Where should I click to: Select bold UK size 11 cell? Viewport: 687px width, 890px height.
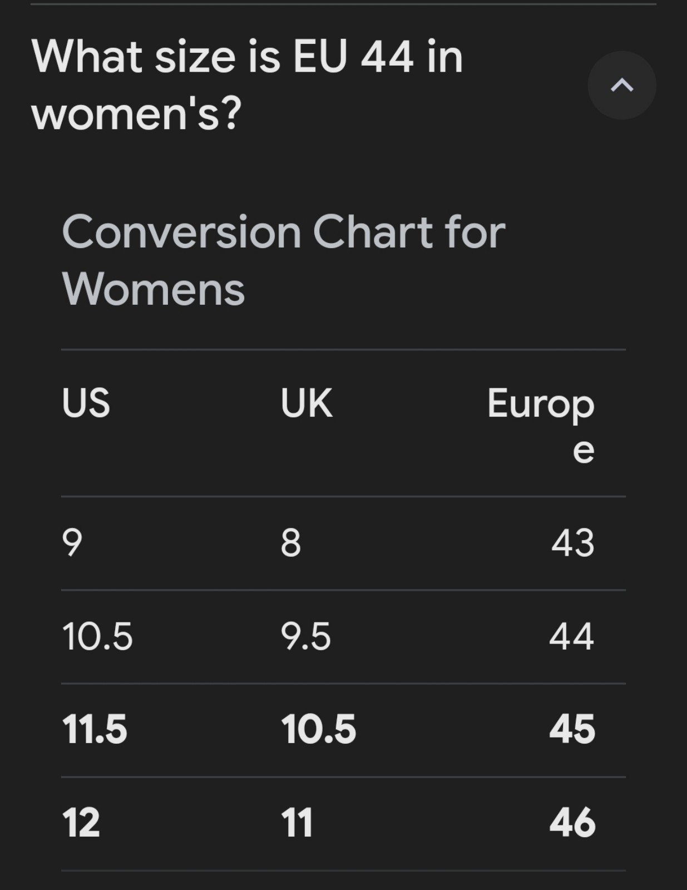(x=297, y=823)
